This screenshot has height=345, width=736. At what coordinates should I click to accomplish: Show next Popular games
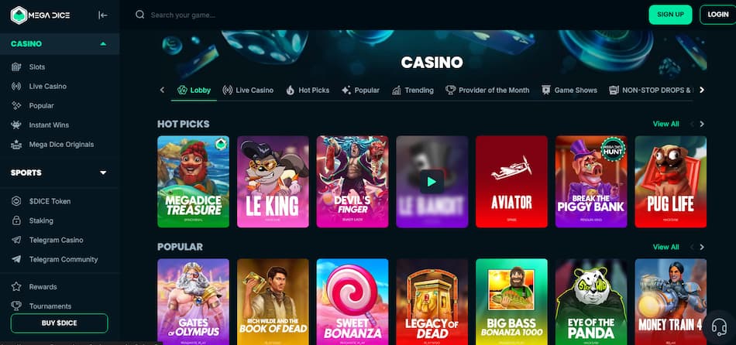702,247
